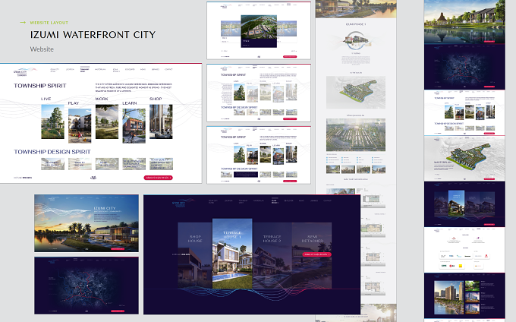This screenshot has height=322, width=516.
Task: Click the 'TOWNSHIP DESIGN SPIRIT' heading in the large mockup
Action: pos(52,152)
